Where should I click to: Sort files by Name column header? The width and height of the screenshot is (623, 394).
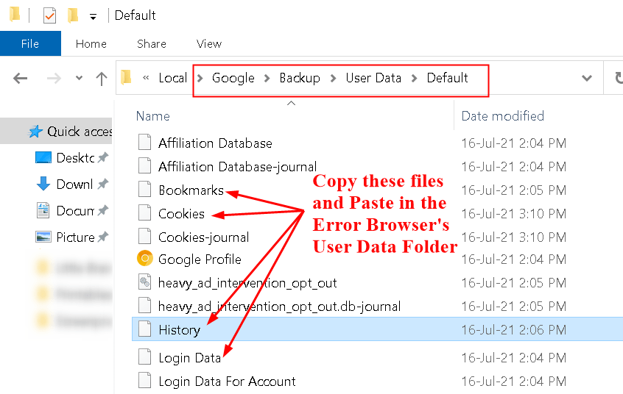click(x=153, y=116)
